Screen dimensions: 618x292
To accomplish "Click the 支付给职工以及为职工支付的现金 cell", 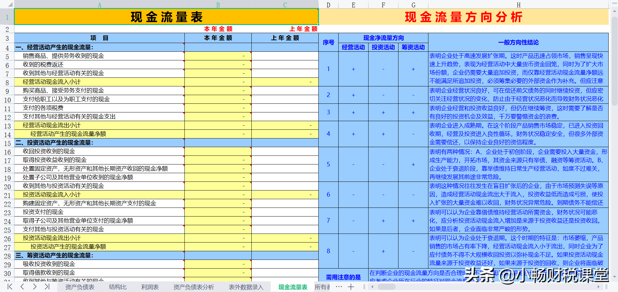I will 99,99.
